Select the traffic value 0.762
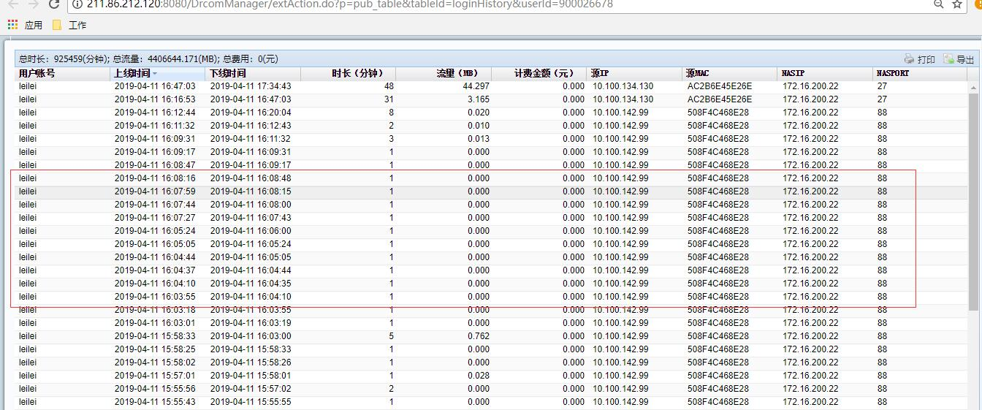Viewport: 982px width, 410px height. (x=479, y=336)
